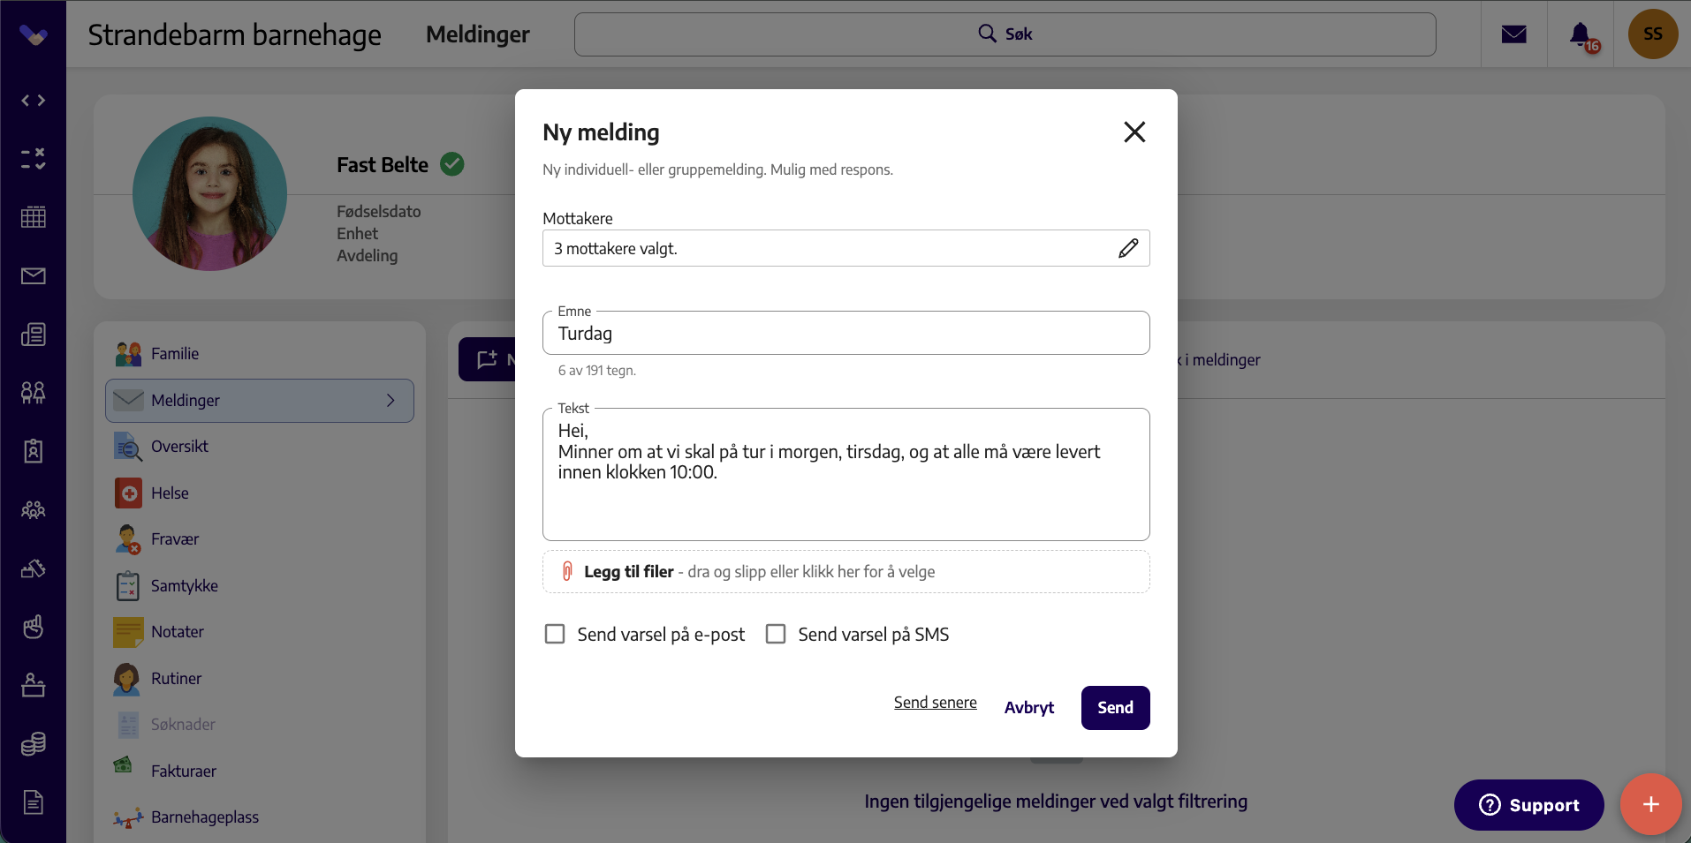This screenshot has width=1691, height=843.
Task: Click the Send senere link
Action: (936, 703)
